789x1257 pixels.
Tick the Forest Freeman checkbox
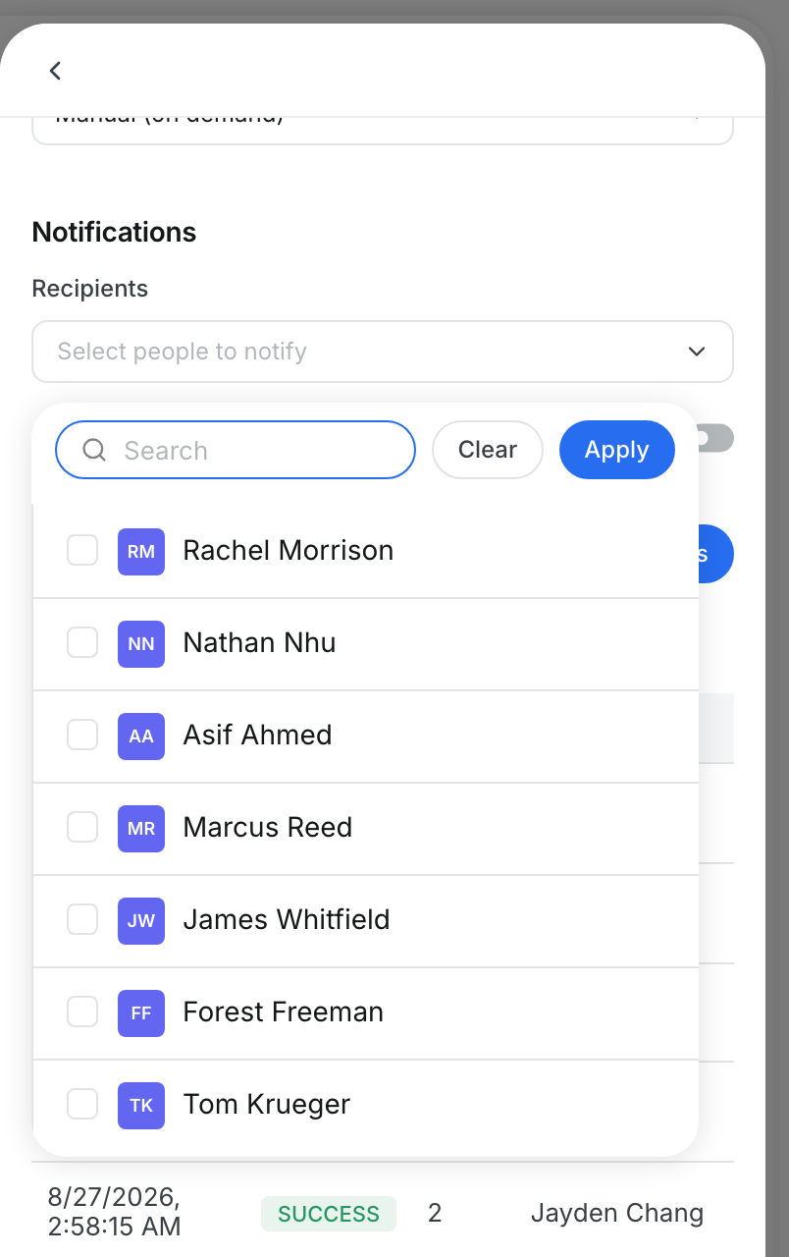click(82, 1011)
